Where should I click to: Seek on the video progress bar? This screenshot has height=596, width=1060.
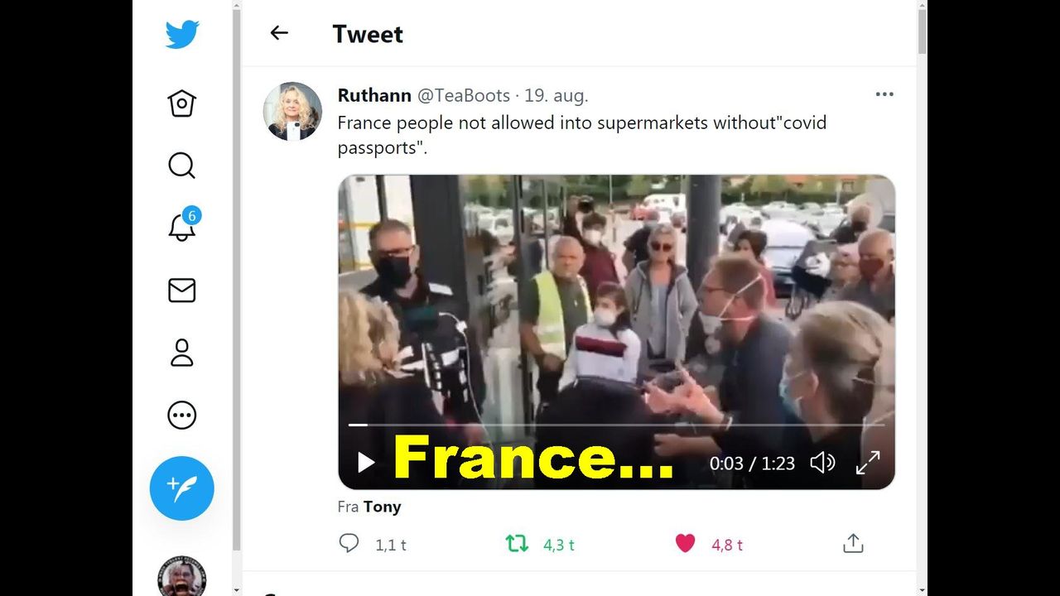pyautogui.click(x=616, y=425)
